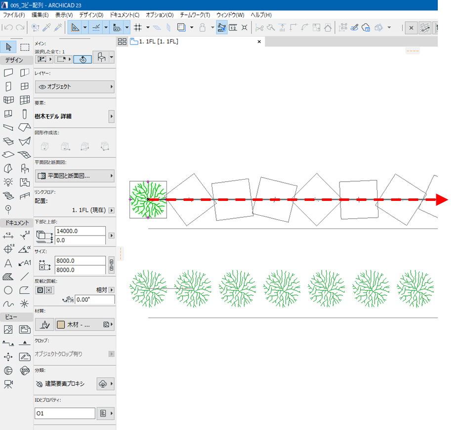
Task: Collapse the ビュー toolbox section header
Action: pos(16,317)
